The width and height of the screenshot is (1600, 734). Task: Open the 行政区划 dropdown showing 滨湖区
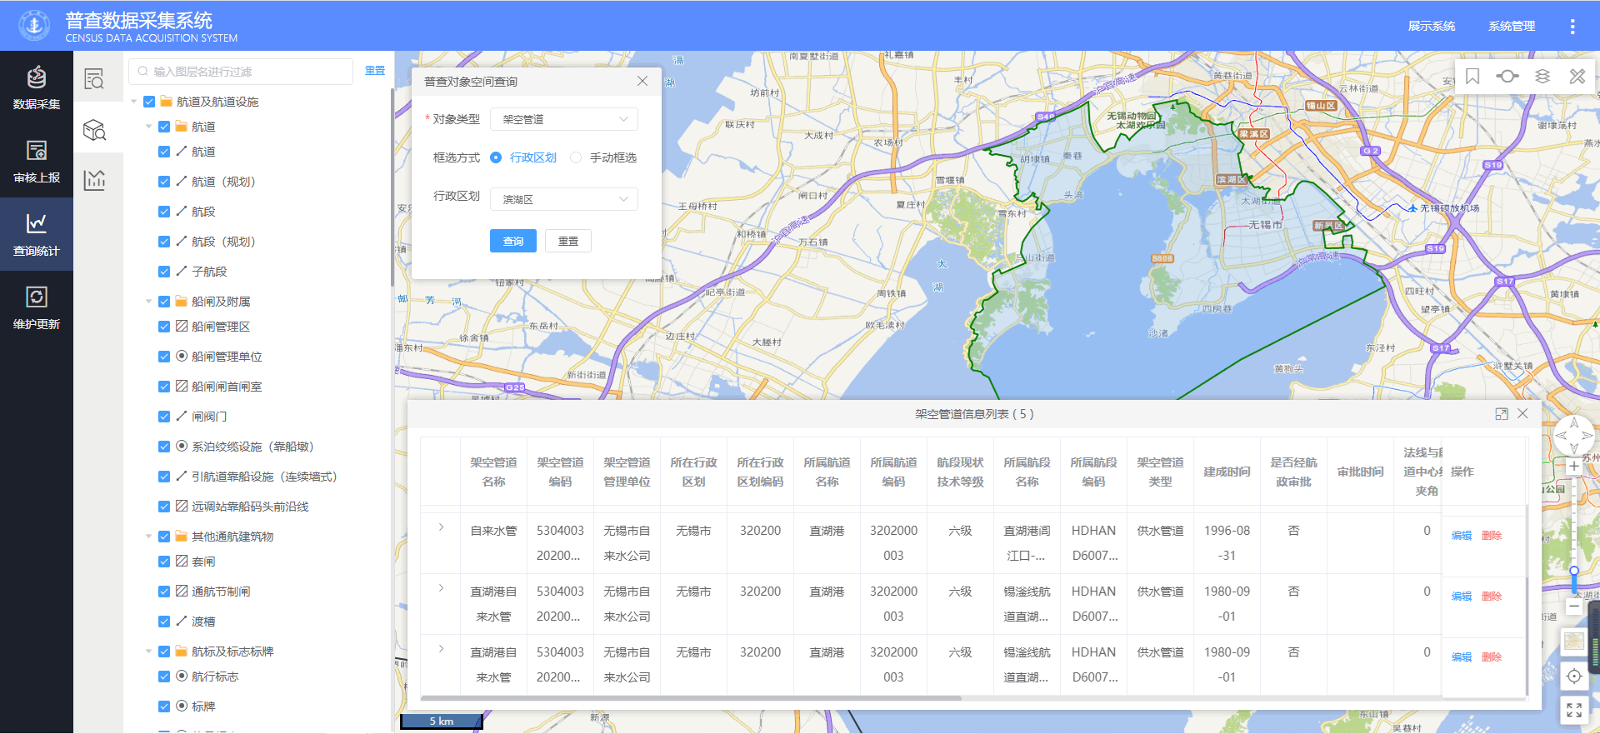coord(564,199)
